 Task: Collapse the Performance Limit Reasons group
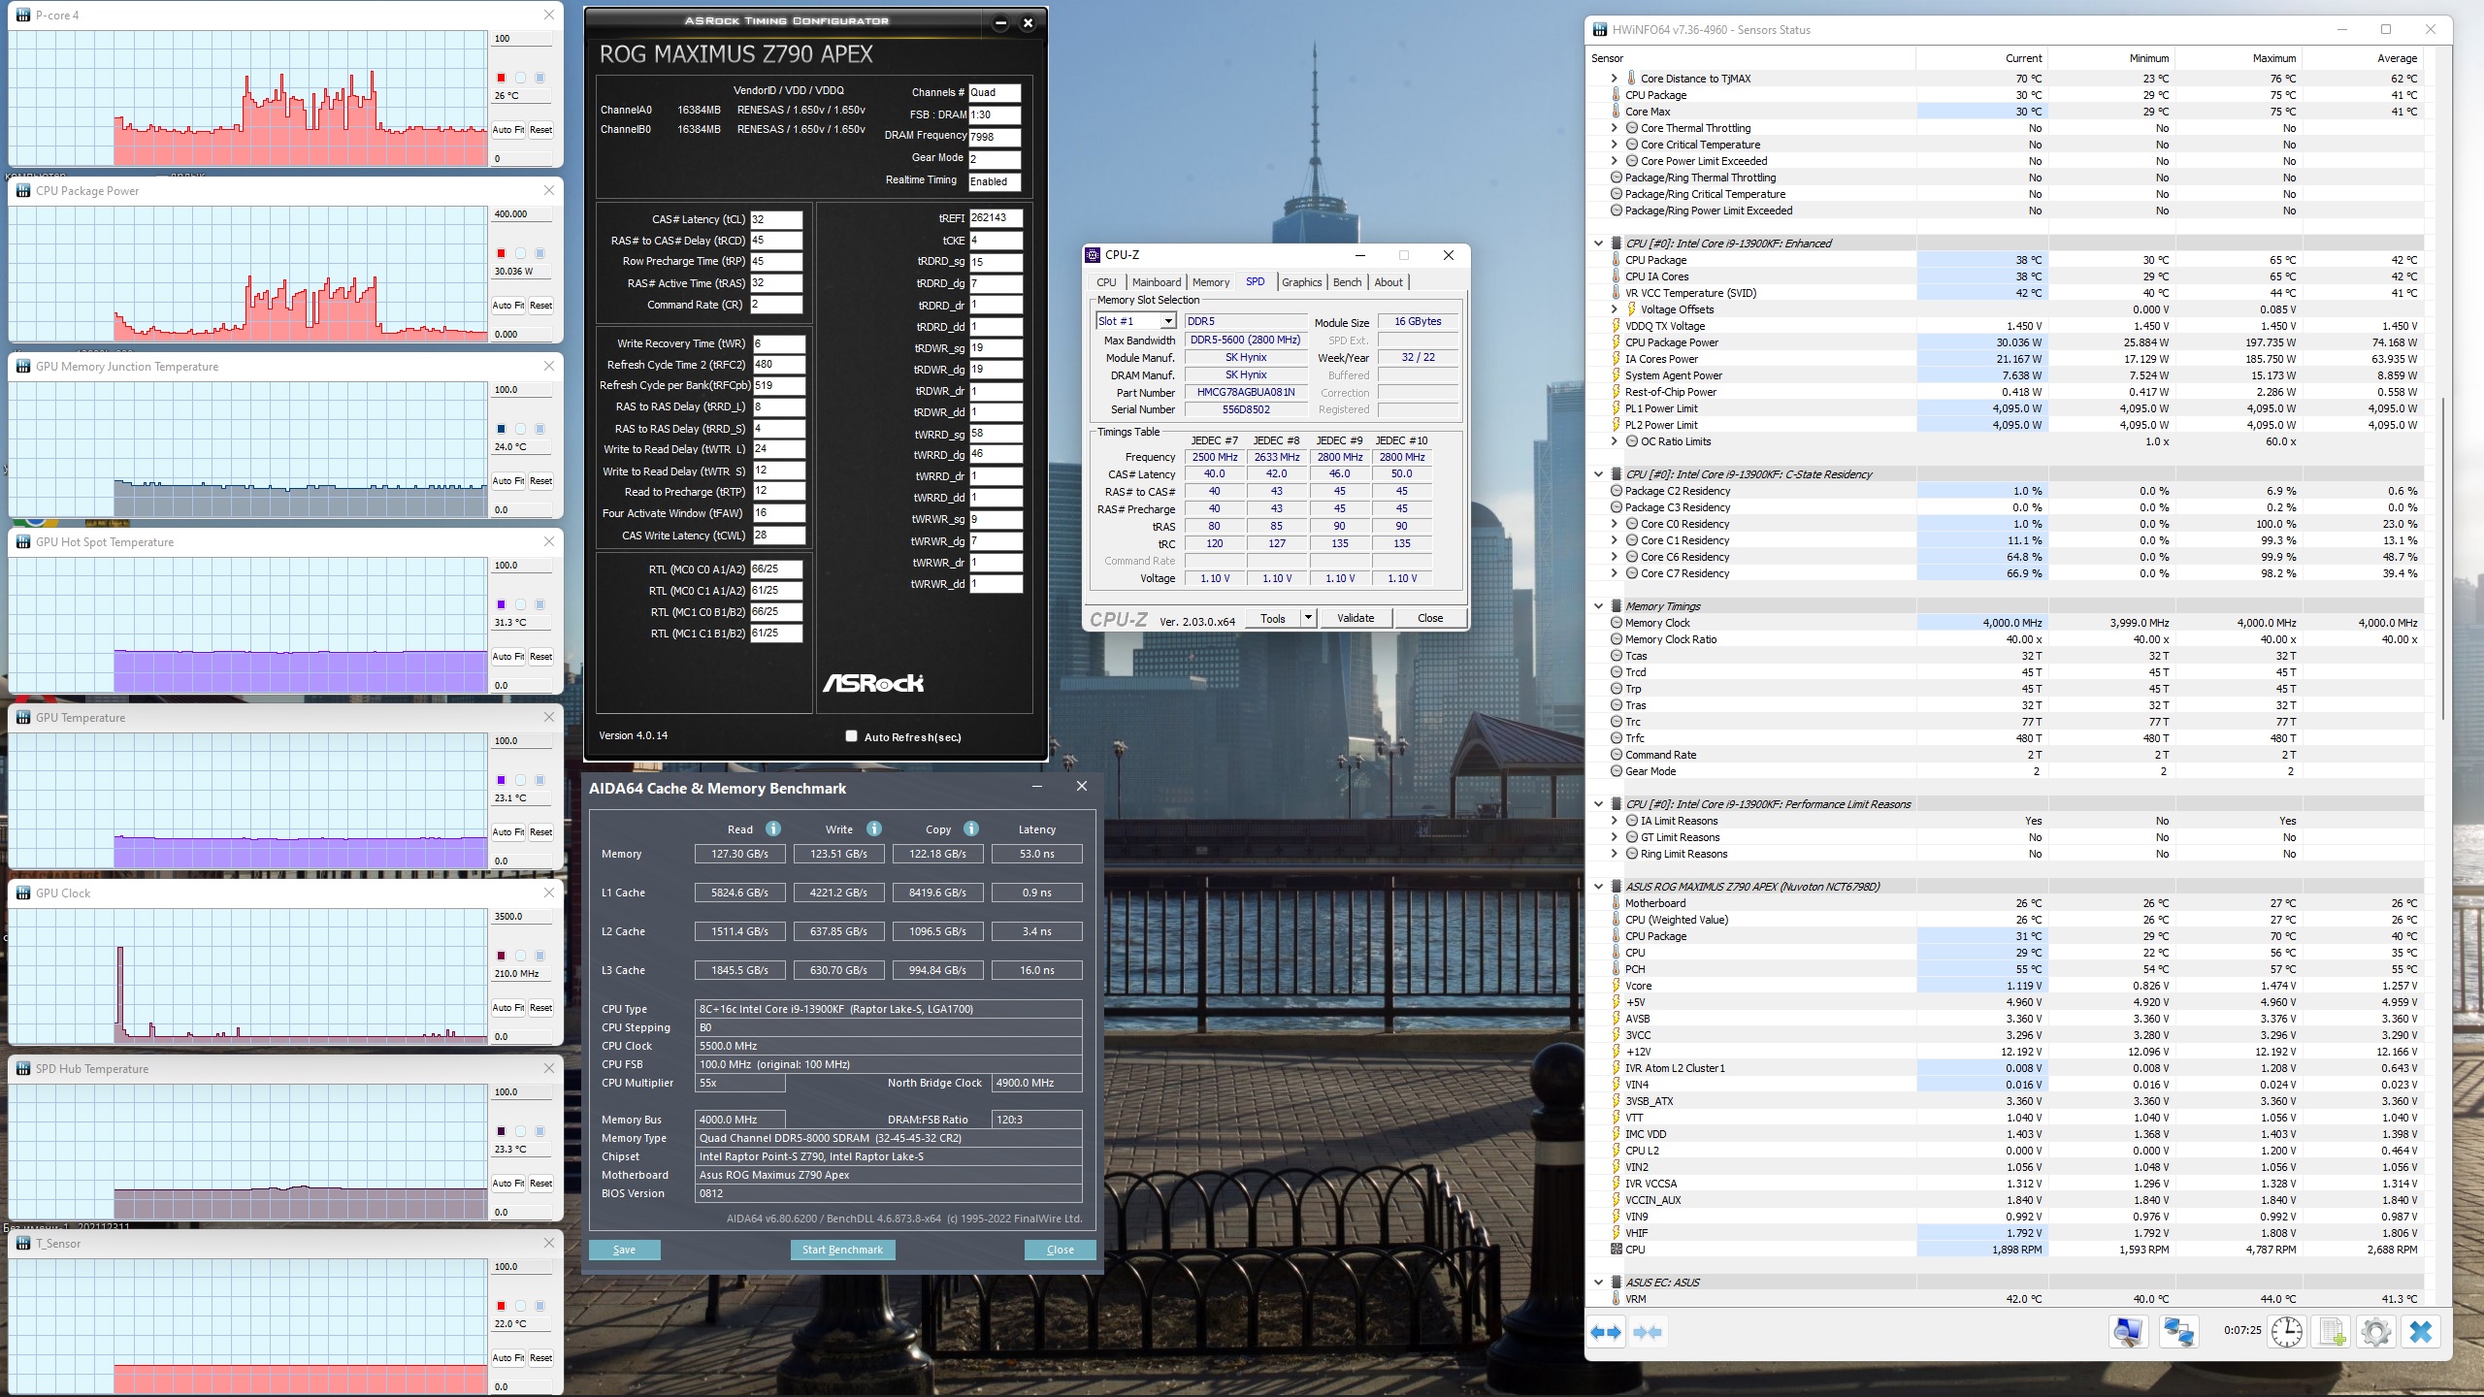(1599, 804)
